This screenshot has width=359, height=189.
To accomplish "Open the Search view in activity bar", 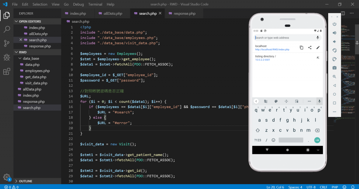I will click(x=7, y=29).
